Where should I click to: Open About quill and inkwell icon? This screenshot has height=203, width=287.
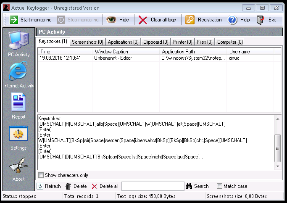(x=18, y=165)
